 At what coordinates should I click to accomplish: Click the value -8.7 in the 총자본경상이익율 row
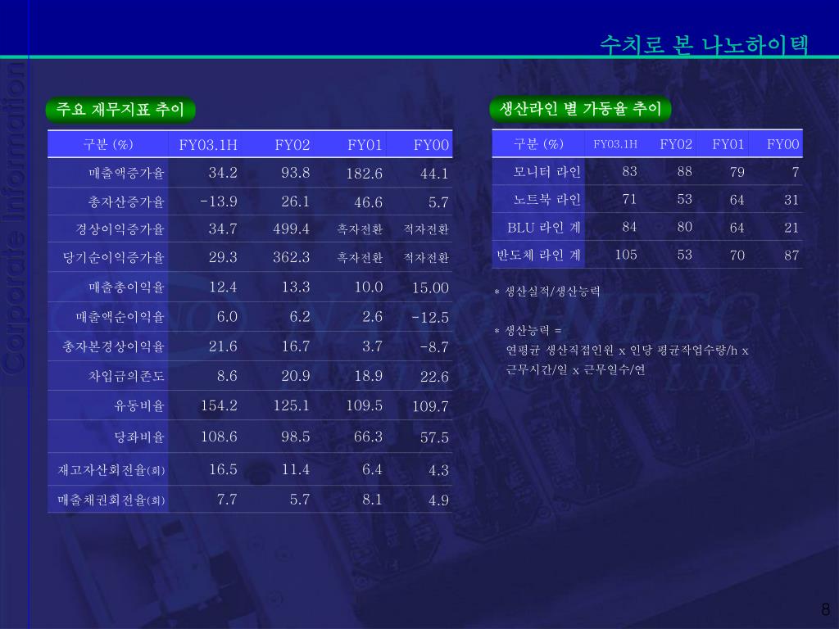[x=434, y=347]
